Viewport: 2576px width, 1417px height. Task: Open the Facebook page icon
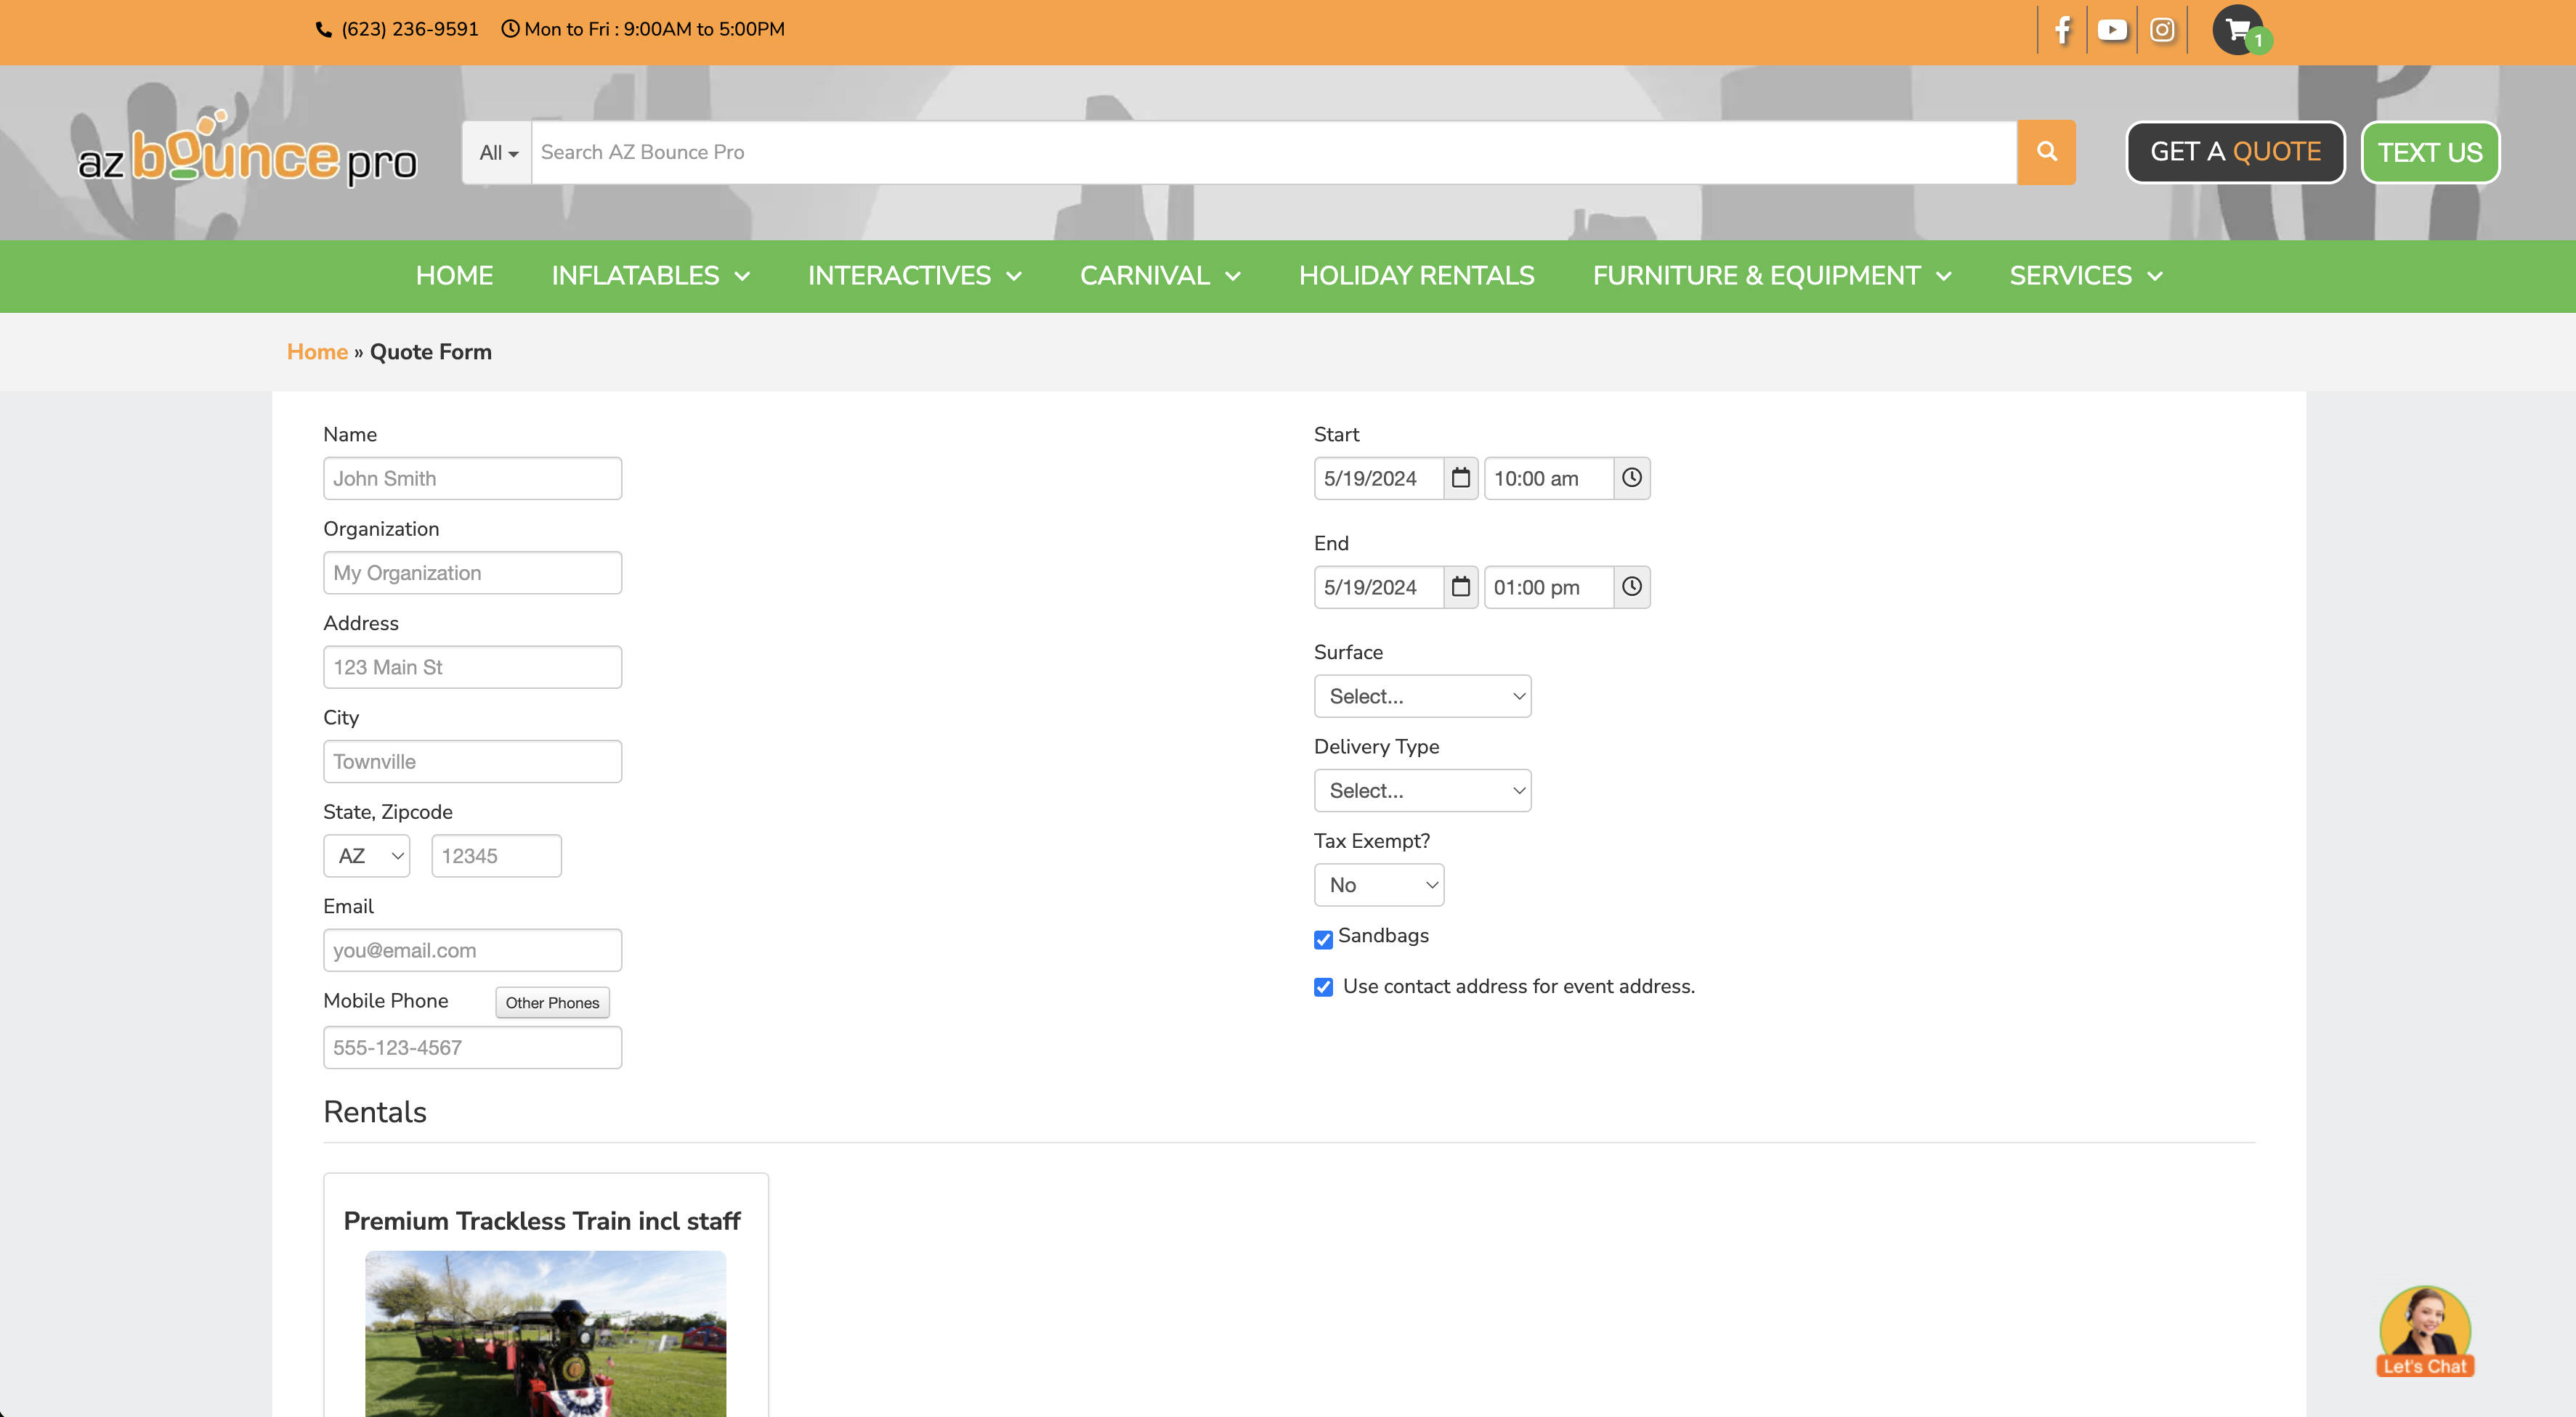[x=2062, y=30]
